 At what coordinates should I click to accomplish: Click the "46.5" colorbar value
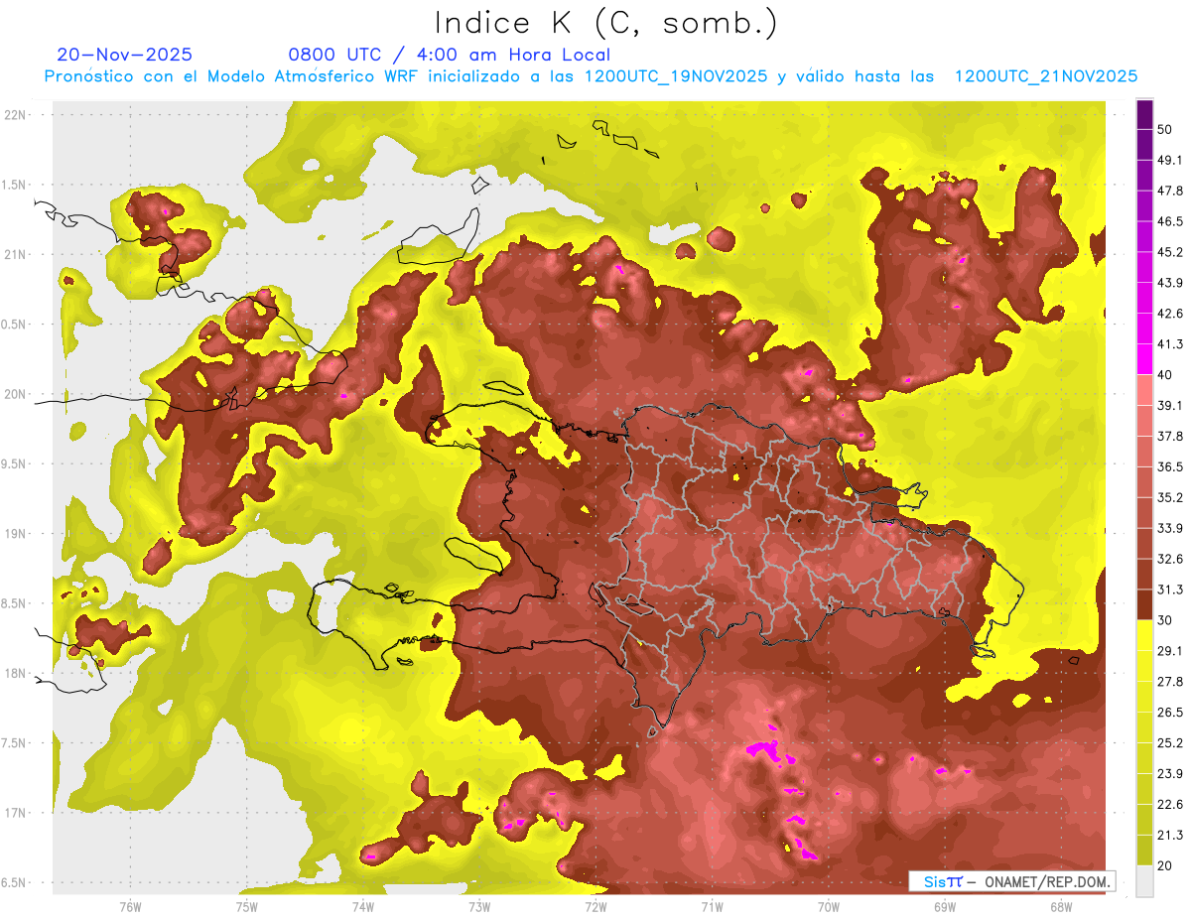[x=1169, y=221]
